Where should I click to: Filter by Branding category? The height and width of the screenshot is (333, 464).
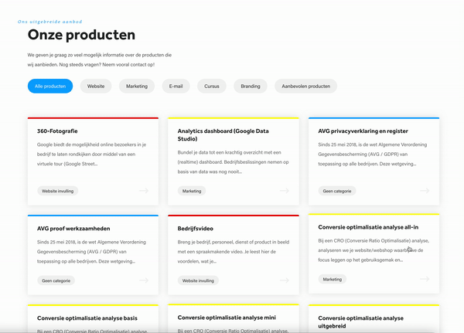coord(251,87)
